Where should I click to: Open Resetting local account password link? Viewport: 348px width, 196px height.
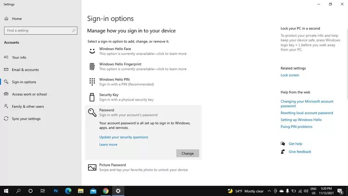point(307,113)
